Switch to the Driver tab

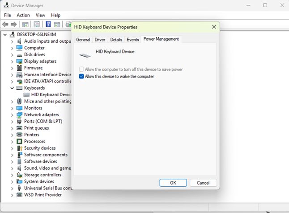tap(100, 40)
